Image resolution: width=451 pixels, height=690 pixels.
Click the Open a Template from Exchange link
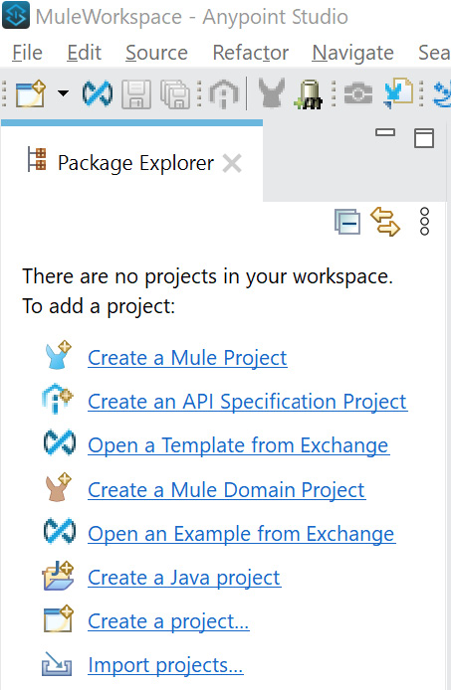239,445
